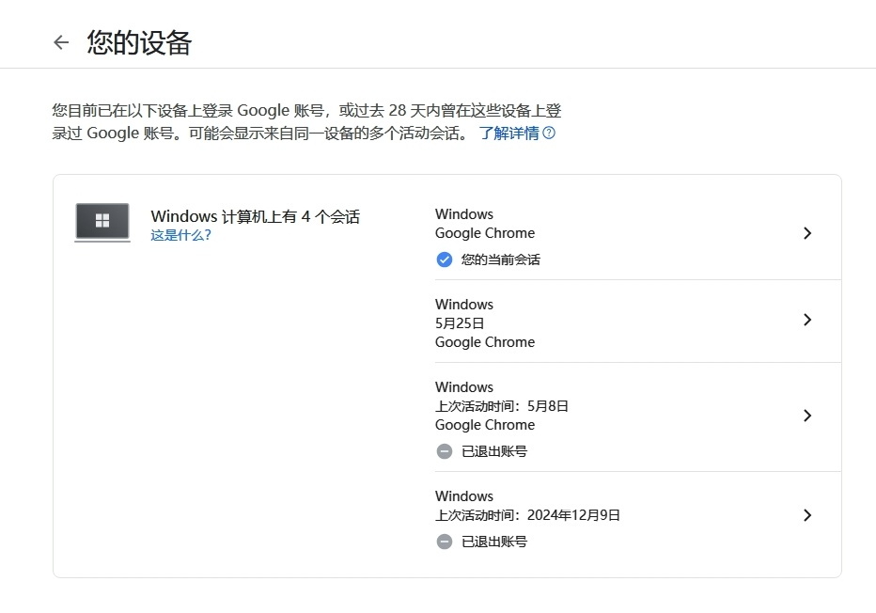Click 已退出账号 under the 2024年12月9日 session
Viewport: 876px width, 613px height.
tap(494, 542)
